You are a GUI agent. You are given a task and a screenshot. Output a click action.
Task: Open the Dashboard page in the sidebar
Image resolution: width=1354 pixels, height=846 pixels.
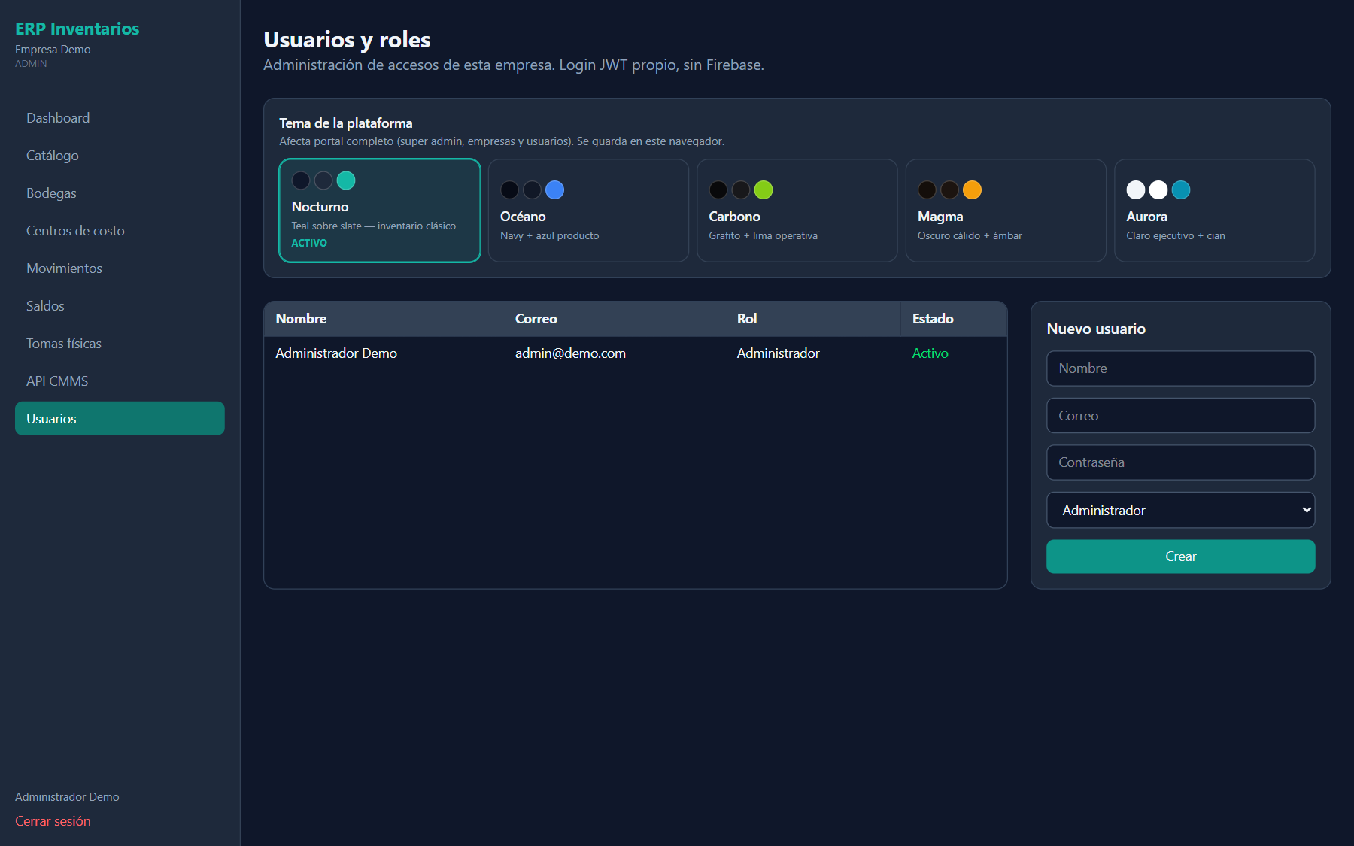pyautogui.click(x=120, y=118)
